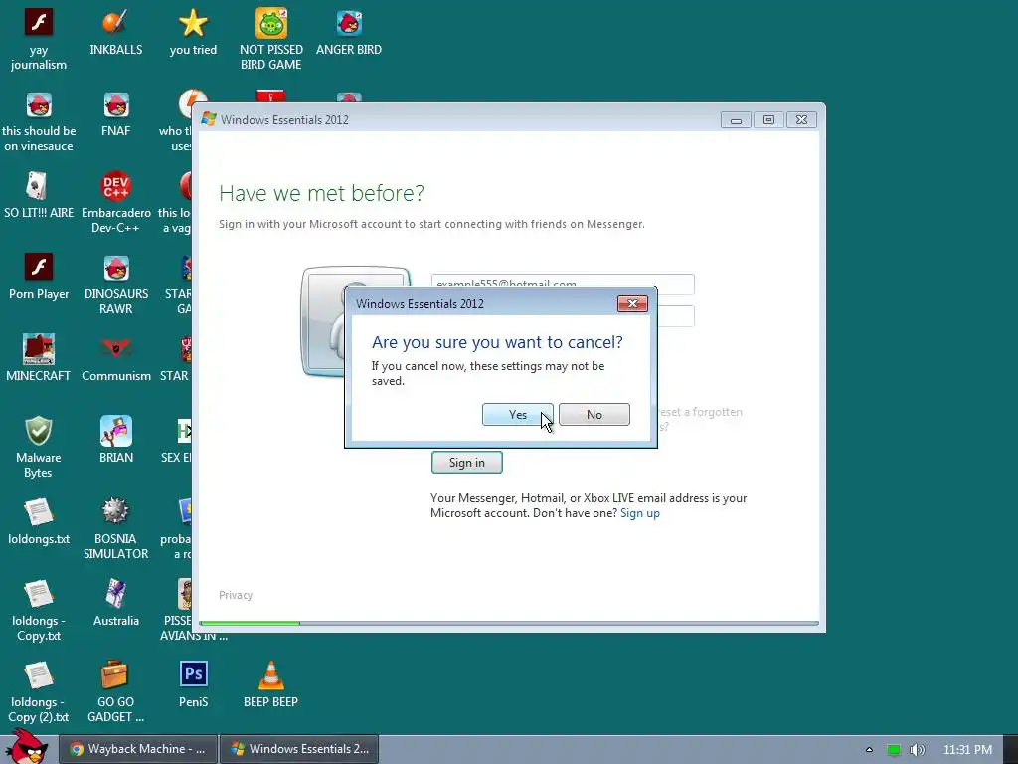Image resolution: width=1018 pixels, height=764 pixels.
Task: Click the 11:31 PM clock
Action: pos(967,750)
